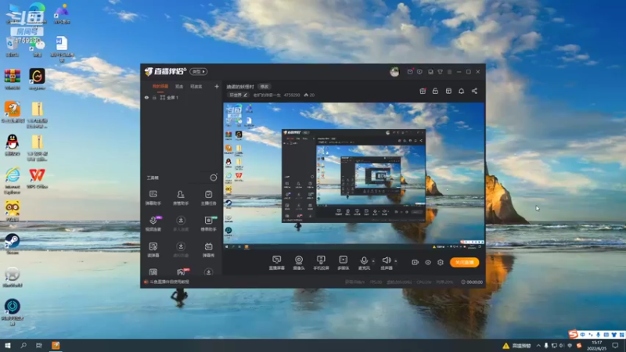626x352 pixels.
Task: Open the gear settings icon near the broadcast button
Action: point(441,262)
